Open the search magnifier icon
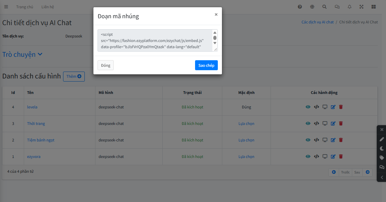Image resolution: width=386 pixels, height=202 pixels. click(x=324, y=7)
